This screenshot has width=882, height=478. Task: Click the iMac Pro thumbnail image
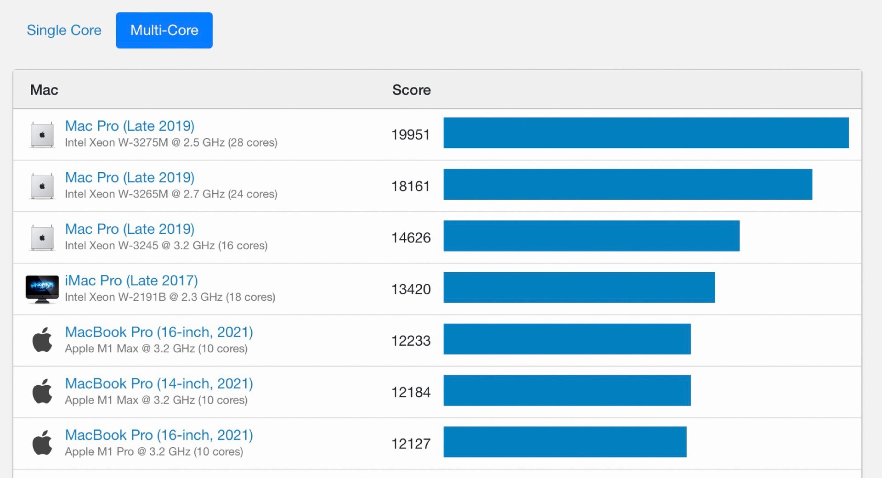tap(42, 289)
